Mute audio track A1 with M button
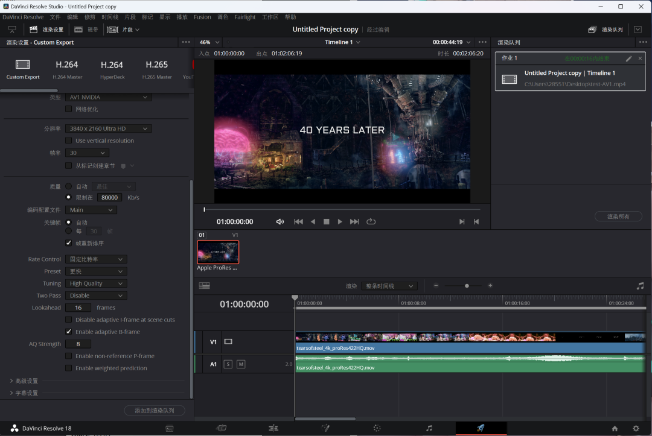This screenshot has width=652, height=436. [x=241, y=364]
